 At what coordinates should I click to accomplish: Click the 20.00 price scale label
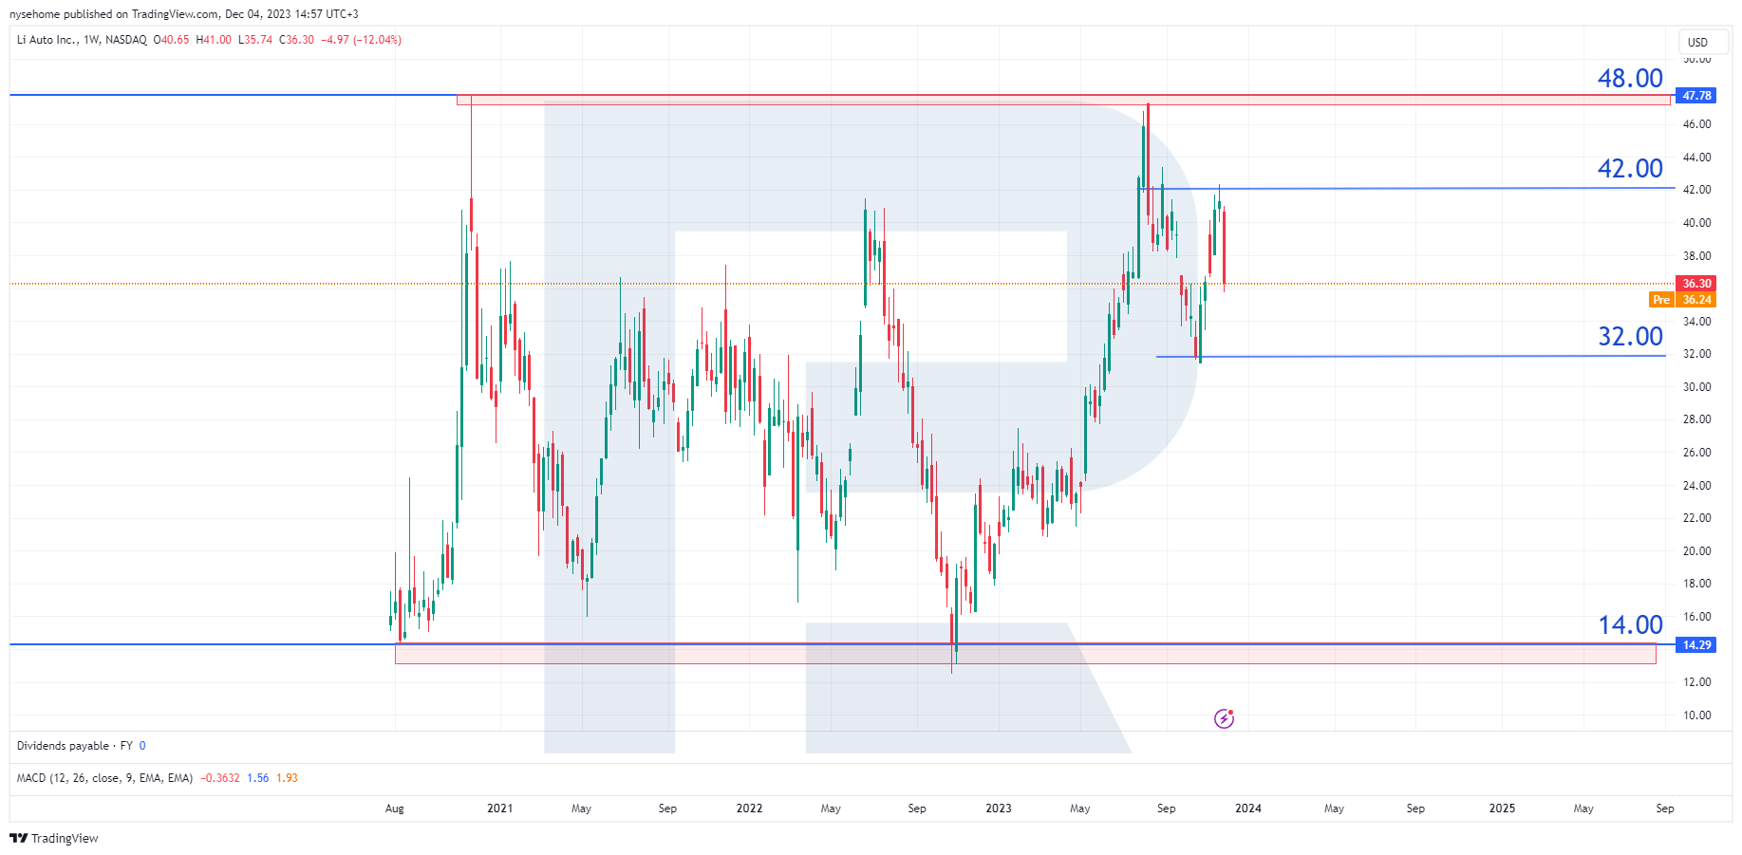coord(1696,551)
